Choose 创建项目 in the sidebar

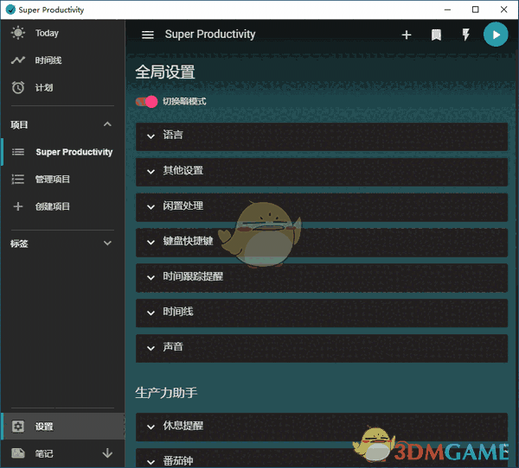62,206
